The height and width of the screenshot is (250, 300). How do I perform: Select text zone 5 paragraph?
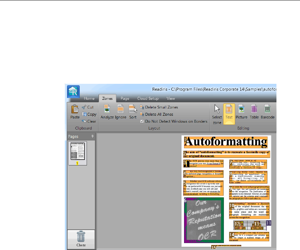click(203, 188)
